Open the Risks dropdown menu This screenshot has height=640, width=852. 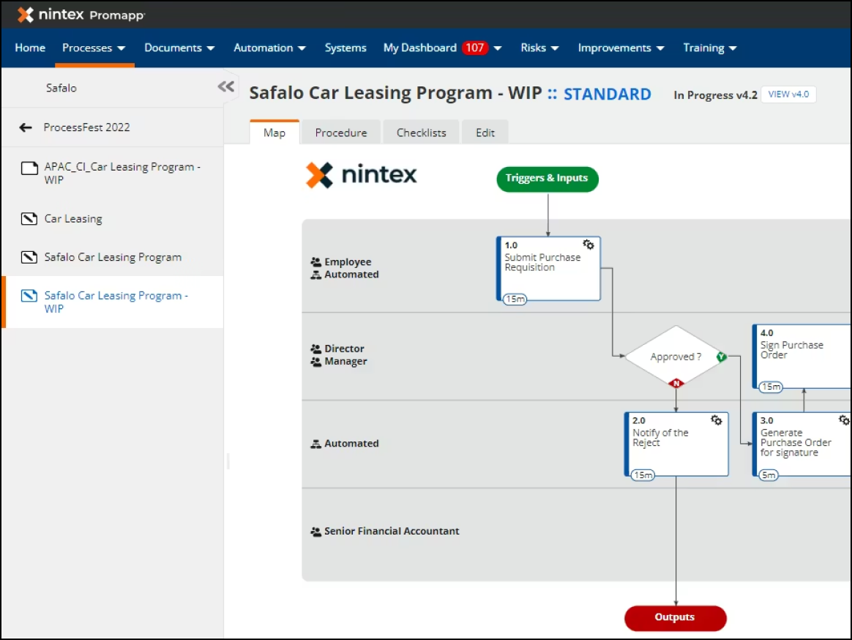tap(539, 48)
